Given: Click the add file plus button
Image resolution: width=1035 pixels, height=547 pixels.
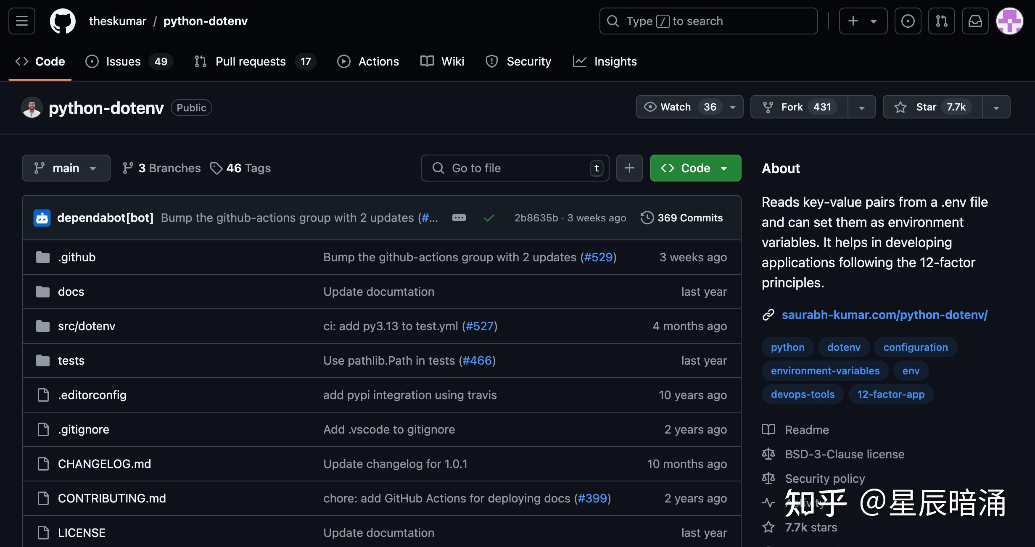Looking at the screenshot, I should 629,168.
